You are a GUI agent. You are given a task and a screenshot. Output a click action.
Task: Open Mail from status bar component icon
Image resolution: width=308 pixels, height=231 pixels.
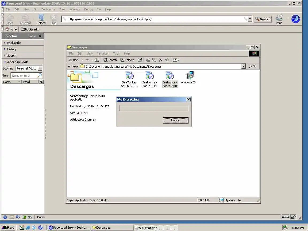tap(11, 217)
